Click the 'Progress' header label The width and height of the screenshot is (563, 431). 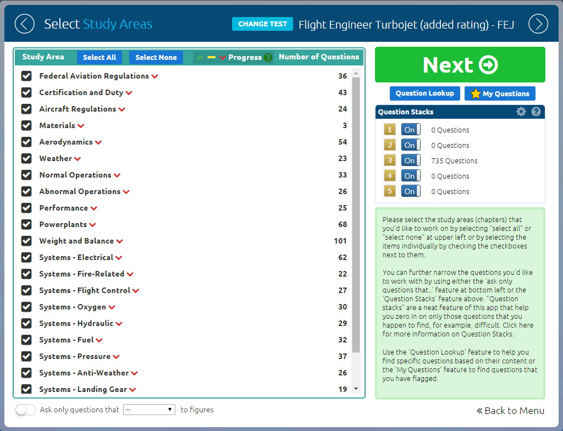tap(245, 58)
